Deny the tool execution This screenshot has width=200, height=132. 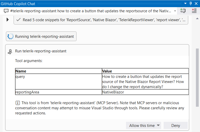[x=176, y=126]
